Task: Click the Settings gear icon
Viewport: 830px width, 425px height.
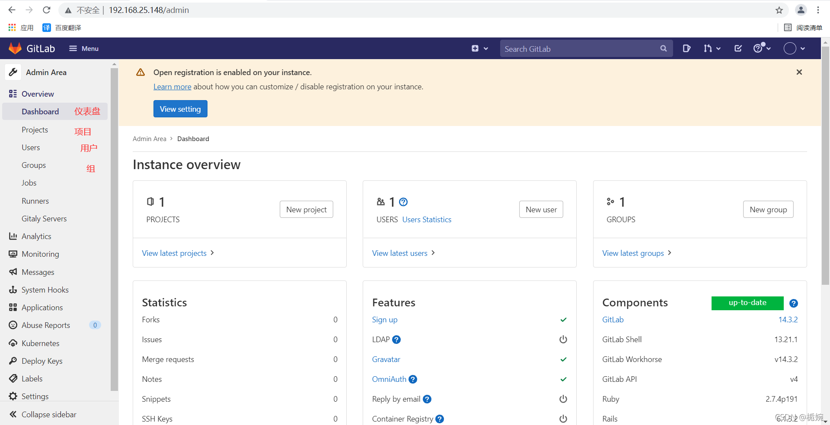Action: click(x=13, y=396)
